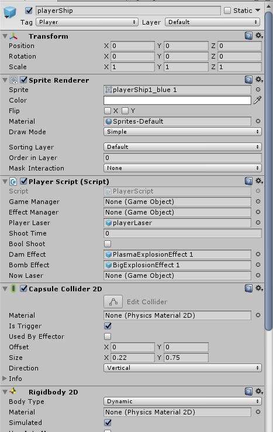Click the collider Size X field
Viewport: 273px width, 432px height.
pyautogui.click(x=133, y=358)
